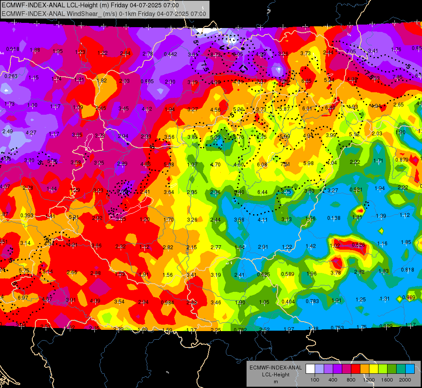Click the legend tick label 2000

(405, 380)
